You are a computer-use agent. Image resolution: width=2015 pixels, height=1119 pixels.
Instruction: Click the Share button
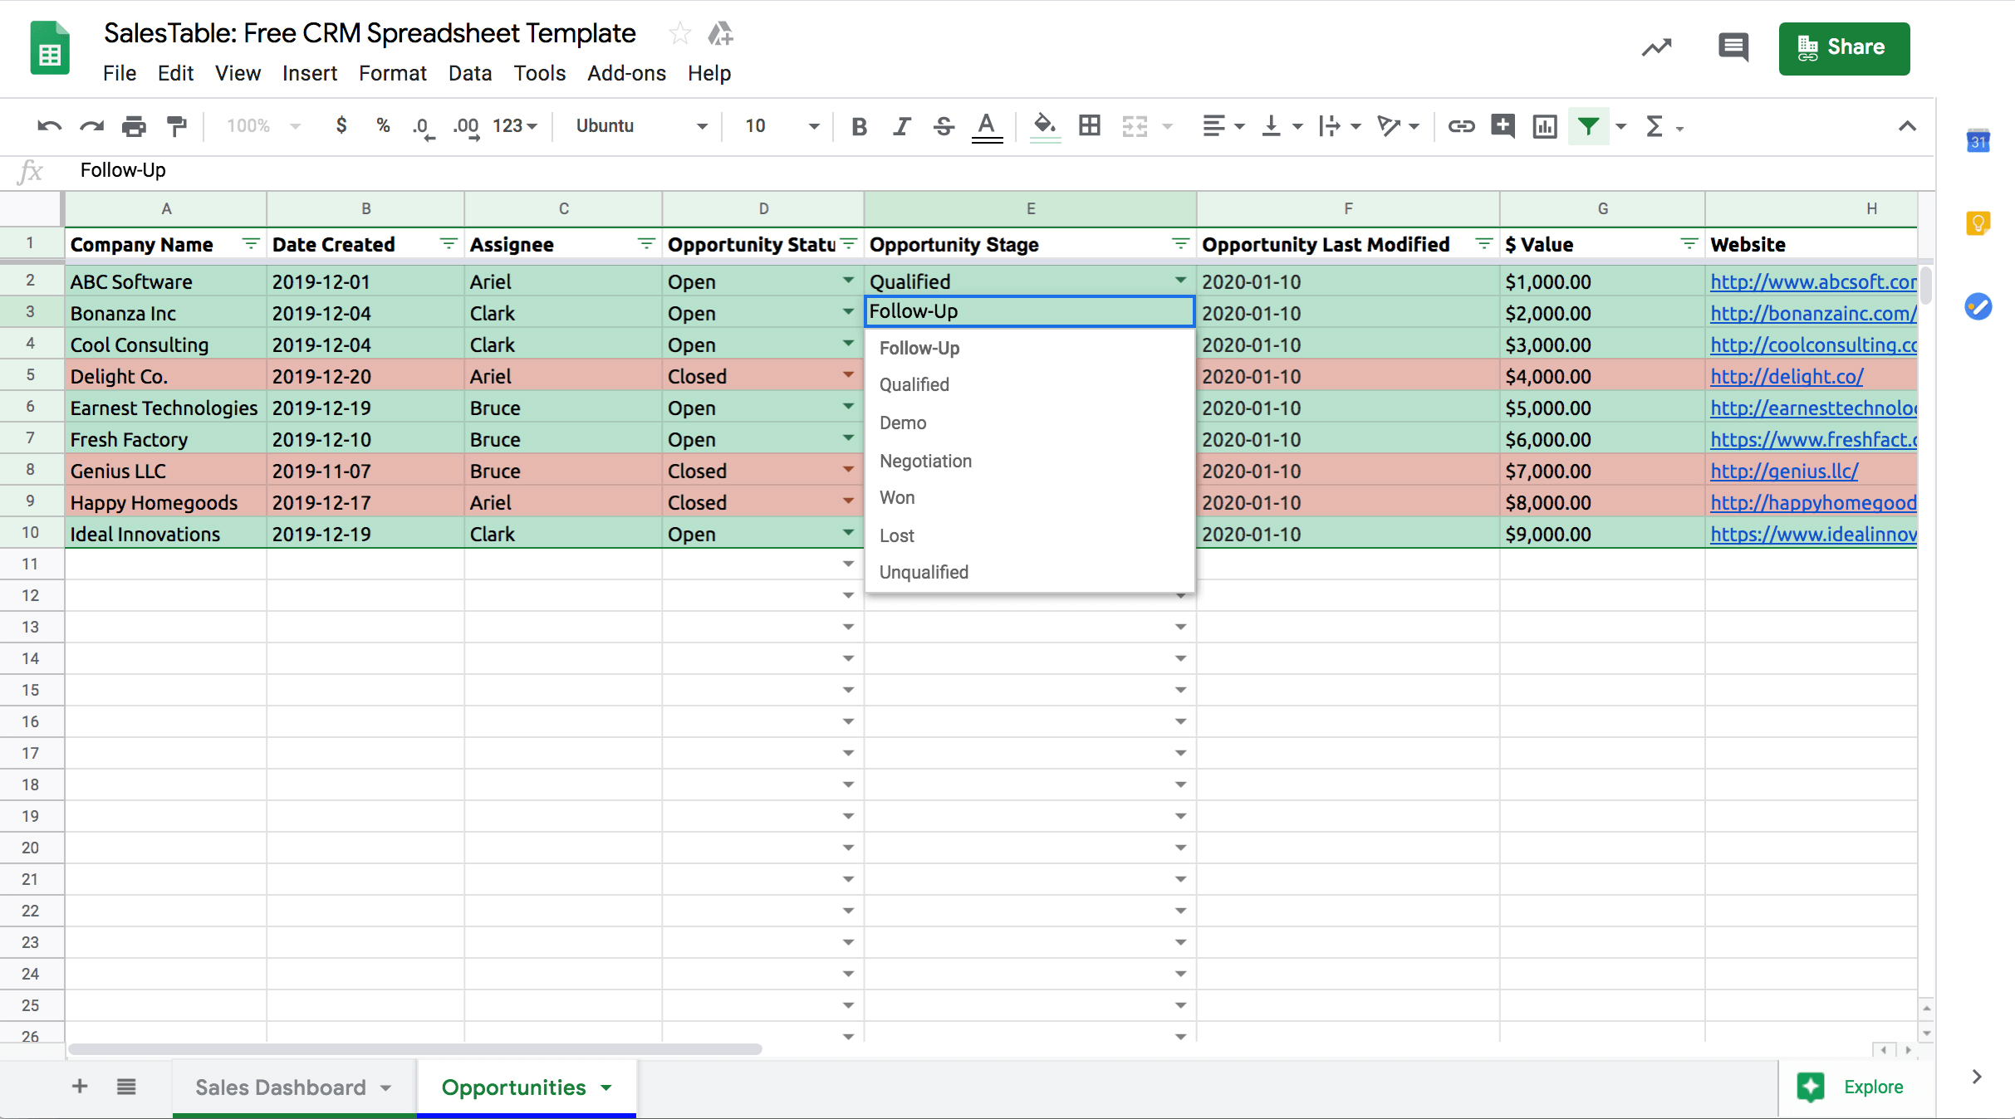[x=1844, y=47]
